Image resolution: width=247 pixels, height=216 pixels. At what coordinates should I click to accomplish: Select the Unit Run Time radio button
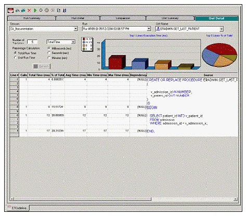point(15,58)
